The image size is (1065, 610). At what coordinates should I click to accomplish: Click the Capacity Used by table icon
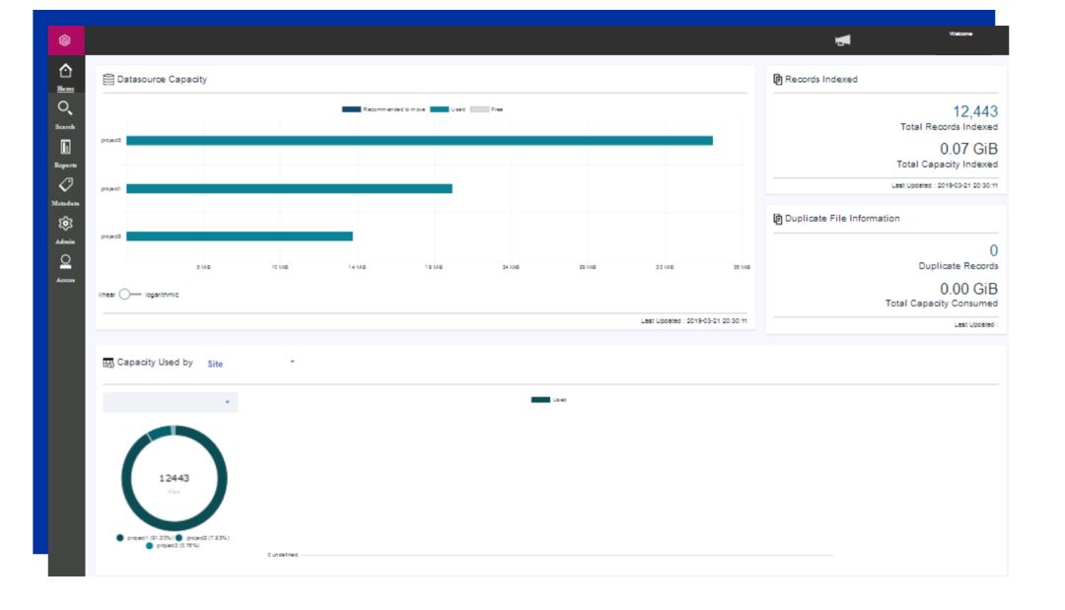[108, 363]
